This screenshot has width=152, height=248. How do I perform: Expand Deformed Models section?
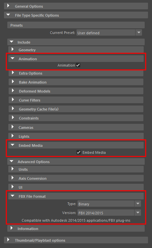[76, 91]
